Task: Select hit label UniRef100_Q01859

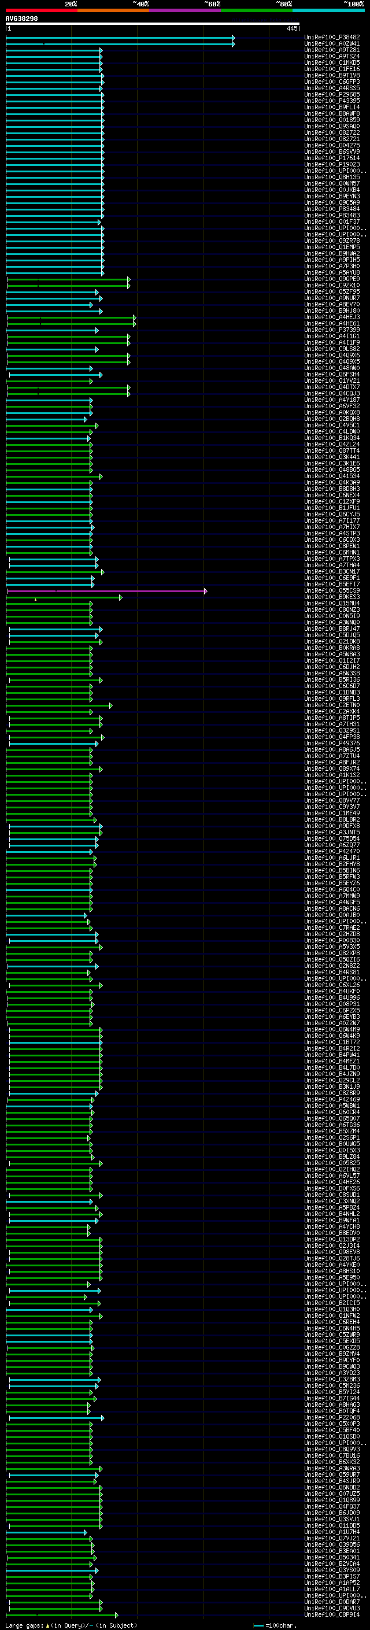Action: click(332, 120)
